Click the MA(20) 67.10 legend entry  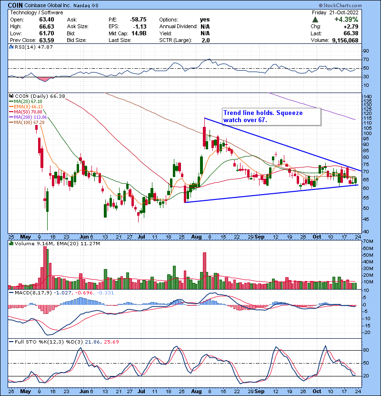click(26, 102)
